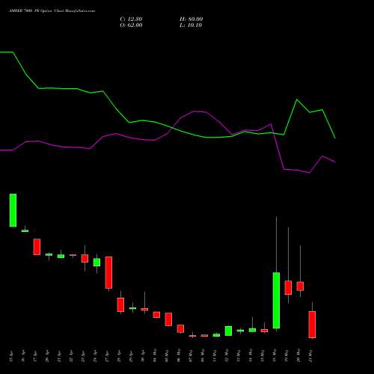374x374 pixels.
Task: Click the low value L: 10.10
Action: click(x=191, y=25)
